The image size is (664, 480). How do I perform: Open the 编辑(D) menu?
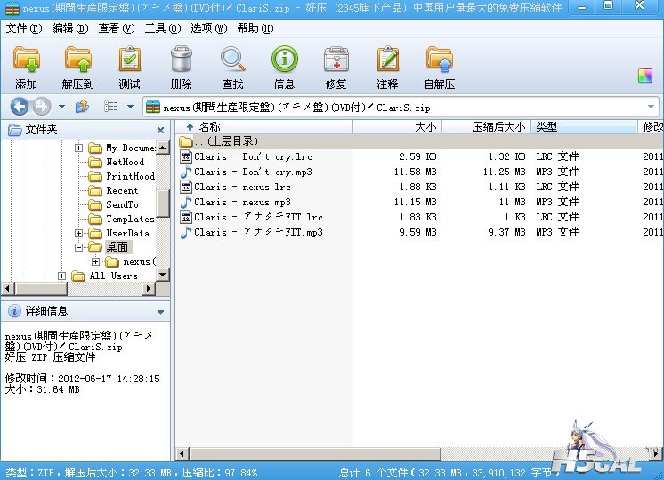point(70,28)
